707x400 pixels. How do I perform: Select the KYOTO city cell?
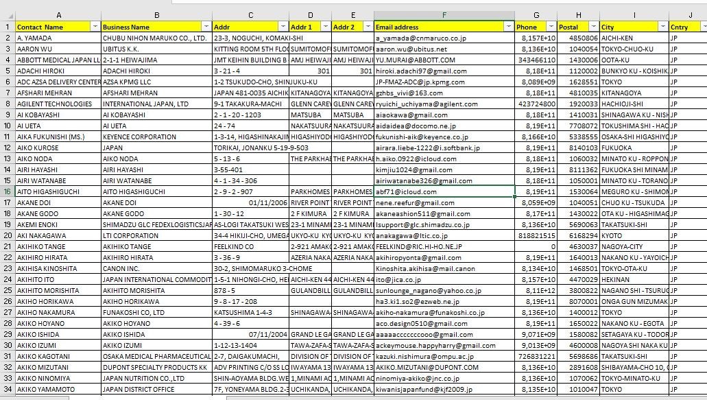(x=634, y=235)
